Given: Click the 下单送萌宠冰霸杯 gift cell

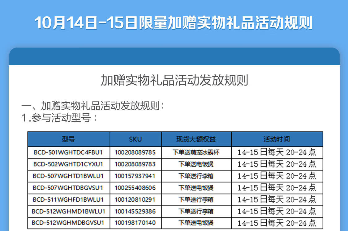Looking at the screenshot, I should click(x=196, y=152).
